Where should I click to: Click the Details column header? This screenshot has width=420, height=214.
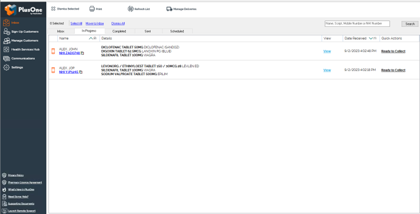[107, 38]
